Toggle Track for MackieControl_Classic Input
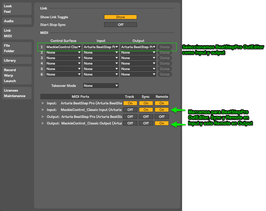Screen dimensions: 266x211 [x=130, y=110]
